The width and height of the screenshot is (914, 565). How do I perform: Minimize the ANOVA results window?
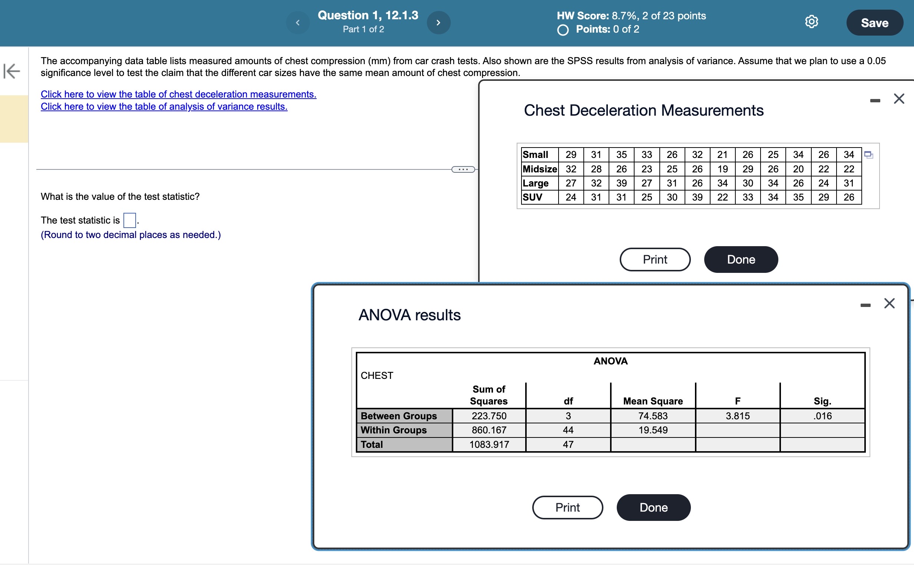click(865, 305)
